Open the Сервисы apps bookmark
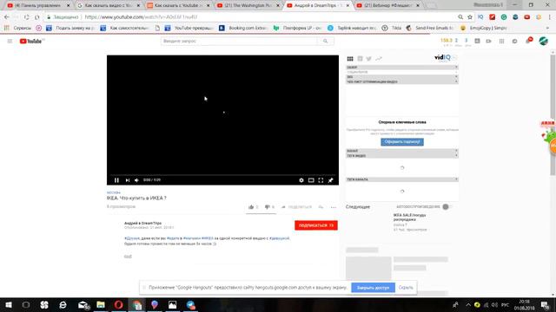This screenshot has width=556, height=312. pyautogui.click(x=18, y=28)
